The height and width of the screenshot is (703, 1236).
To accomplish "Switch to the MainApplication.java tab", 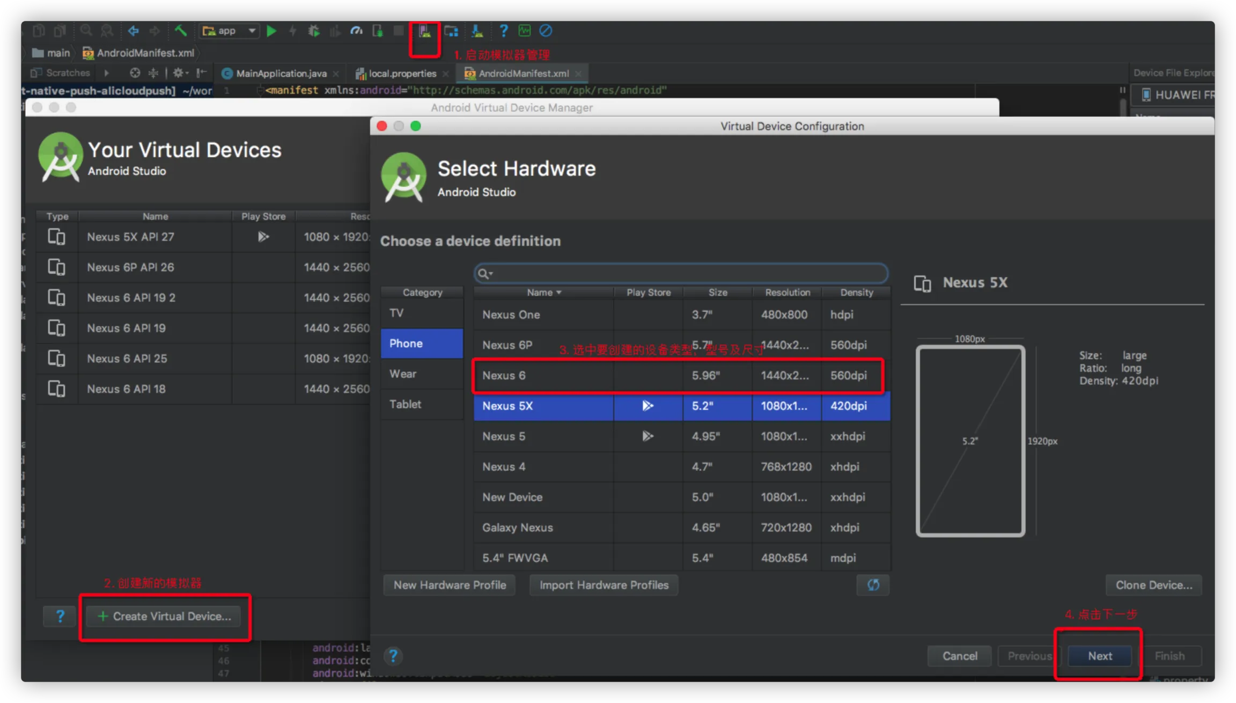I will [281, 74].
